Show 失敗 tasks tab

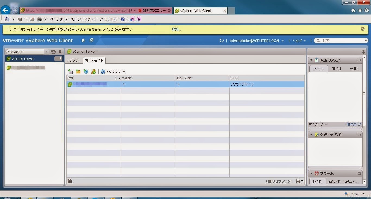pos(353,69)
